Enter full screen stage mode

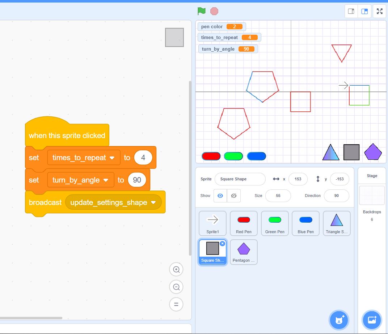(379, 11)
